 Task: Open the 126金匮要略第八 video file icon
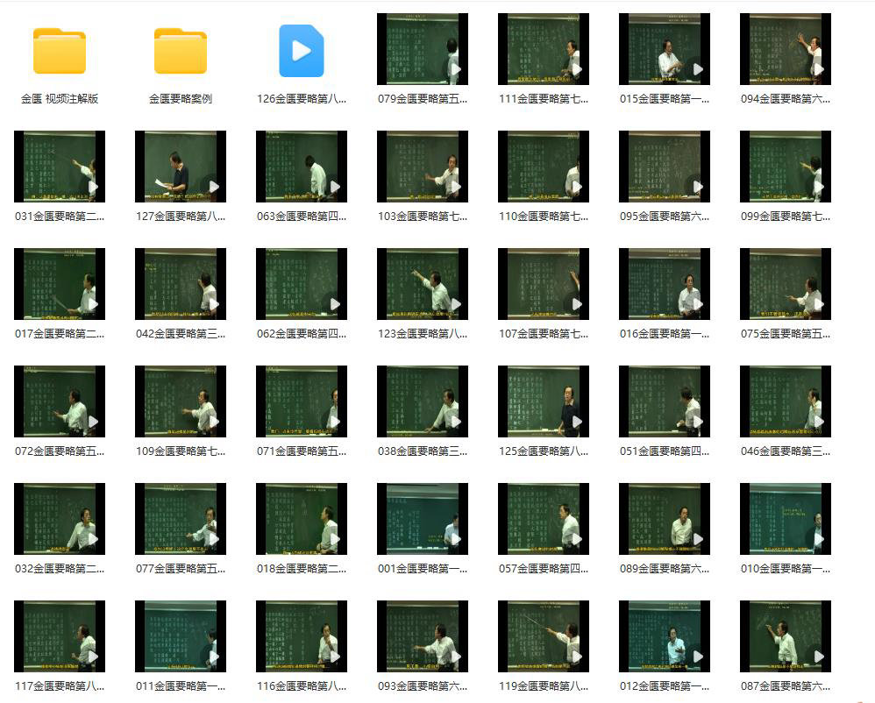[302, 51]
